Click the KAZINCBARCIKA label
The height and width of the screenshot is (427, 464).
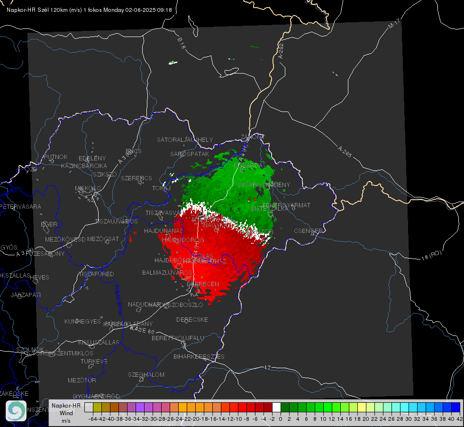tap(84, 166)
